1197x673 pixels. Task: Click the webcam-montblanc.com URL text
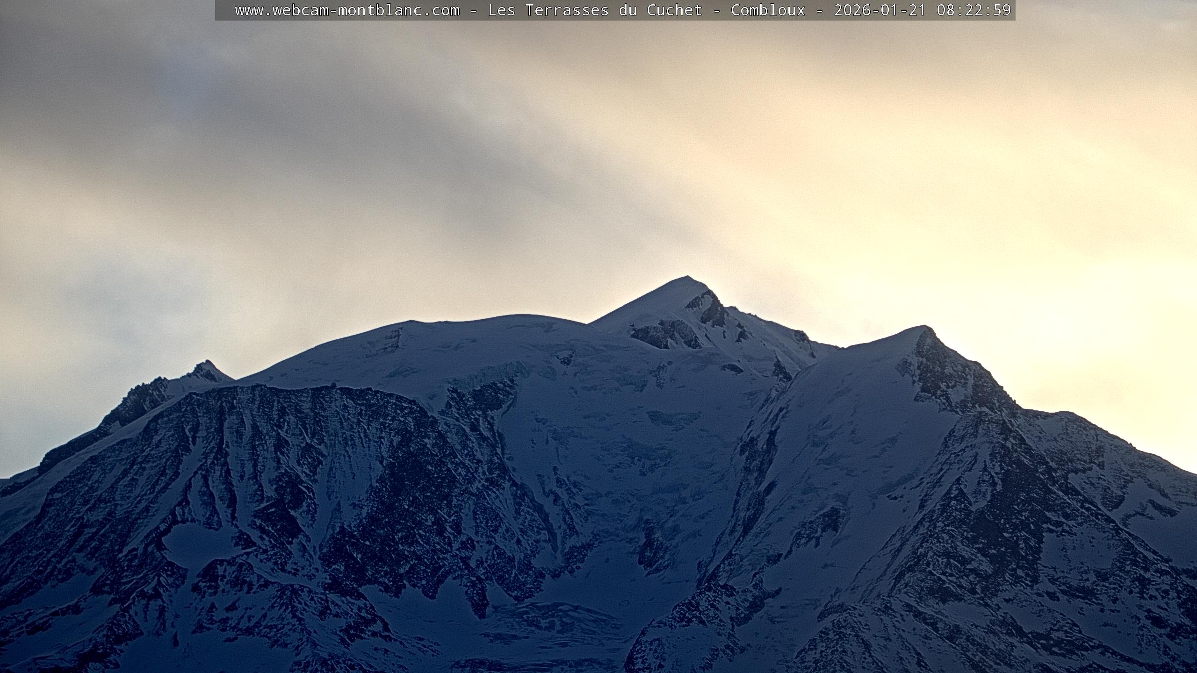point(347,10)
